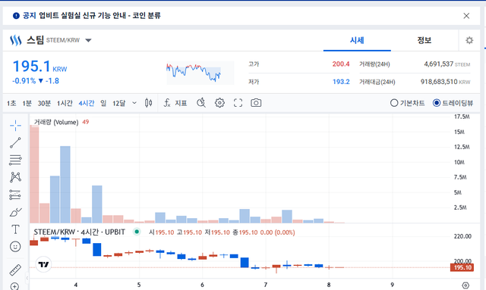Open the Fibonacci retracement lines tool
The image size is (486, 290).
point(15,160)
